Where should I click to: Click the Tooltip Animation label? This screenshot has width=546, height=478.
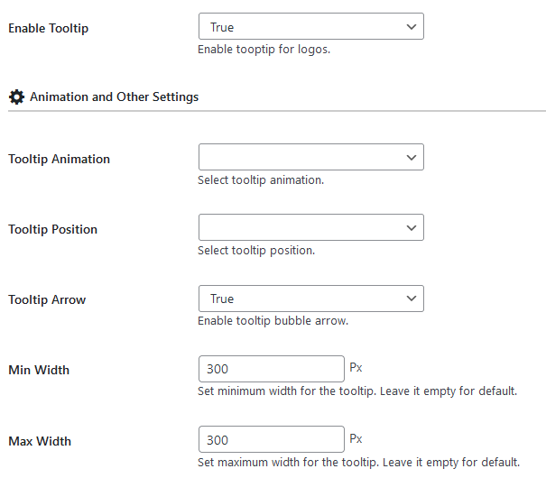click(x=59, y=159)
